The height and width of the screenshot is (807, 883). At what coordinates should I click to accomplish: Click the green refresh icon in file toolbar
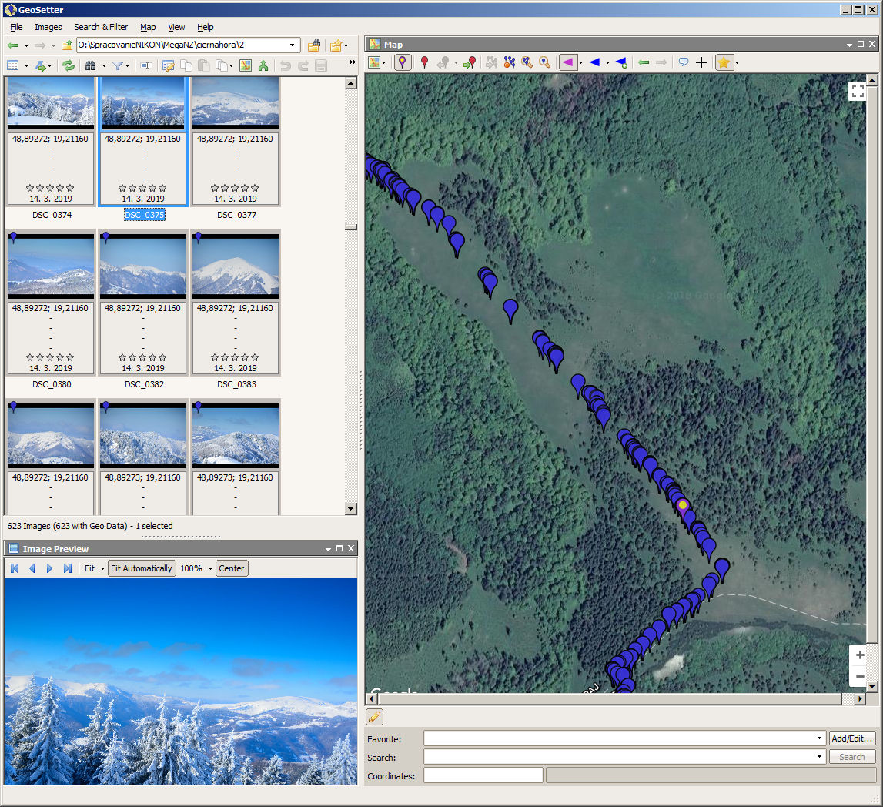coord(69,65)
